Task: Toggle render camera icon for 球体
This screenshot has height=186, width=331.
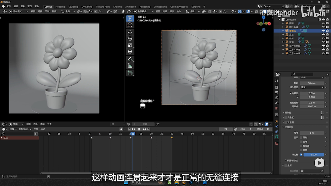Action: [x=327, y=42]
